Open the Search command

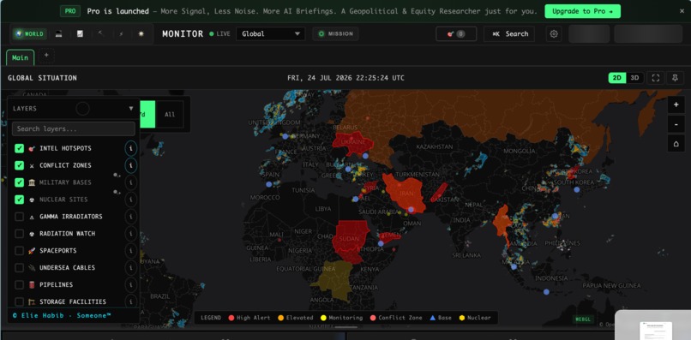[509, 34]
